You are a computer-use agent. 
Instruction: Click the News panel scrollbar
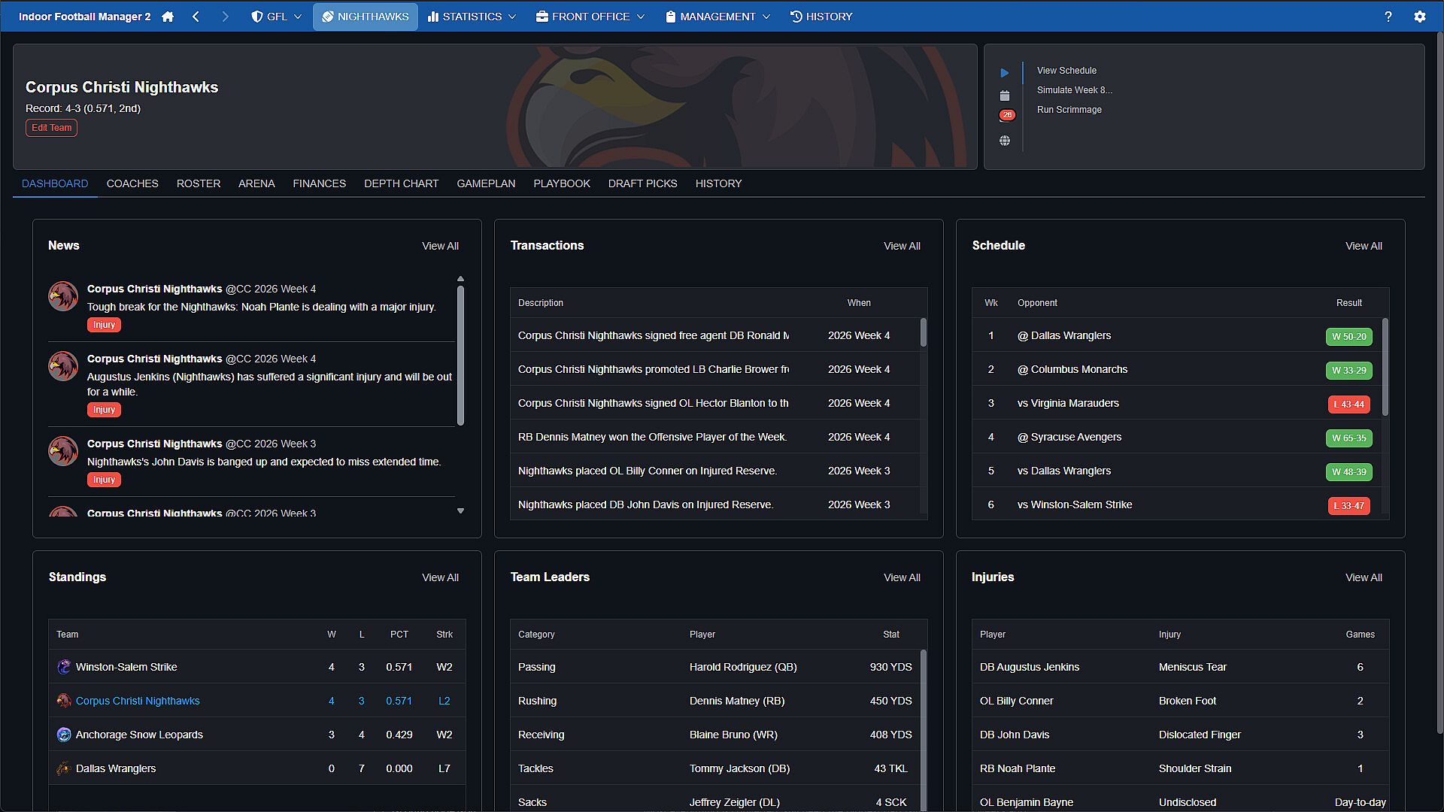[460, 355]
